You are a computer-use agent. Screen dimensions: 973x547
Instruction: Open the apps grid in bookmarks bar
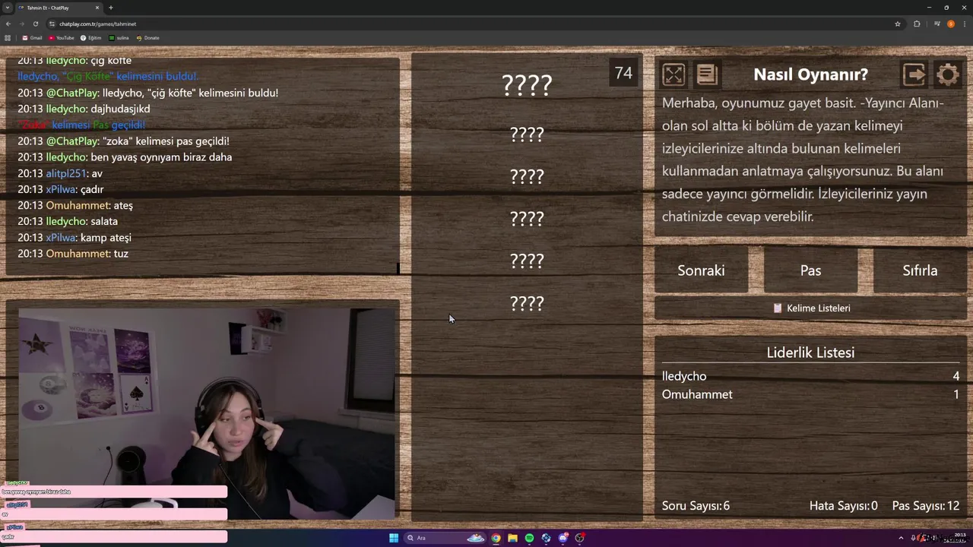[x=8, y=38]
